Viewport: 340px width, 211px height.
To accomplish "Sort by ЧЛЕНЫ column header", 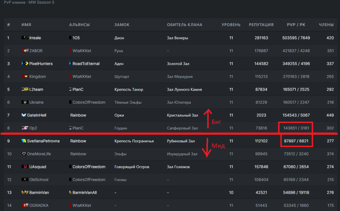I will (326, 25).
